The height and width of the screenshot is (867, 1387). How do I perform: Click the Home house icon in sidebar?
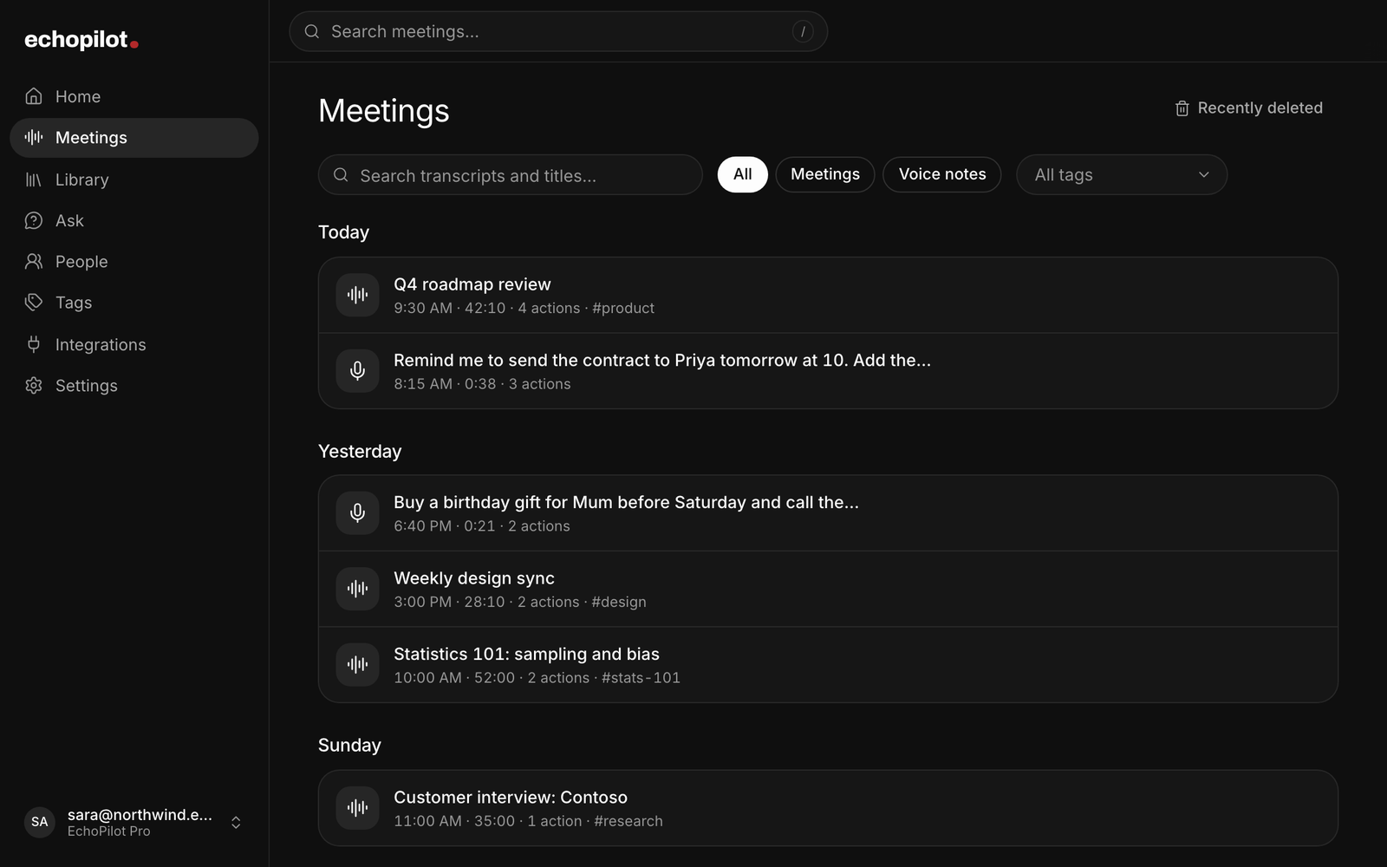tap(34, 96)
